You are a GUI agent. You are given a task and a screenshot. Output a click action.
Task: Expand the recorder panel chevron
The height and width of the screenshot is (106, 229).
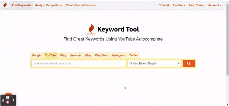click(13, 100)
